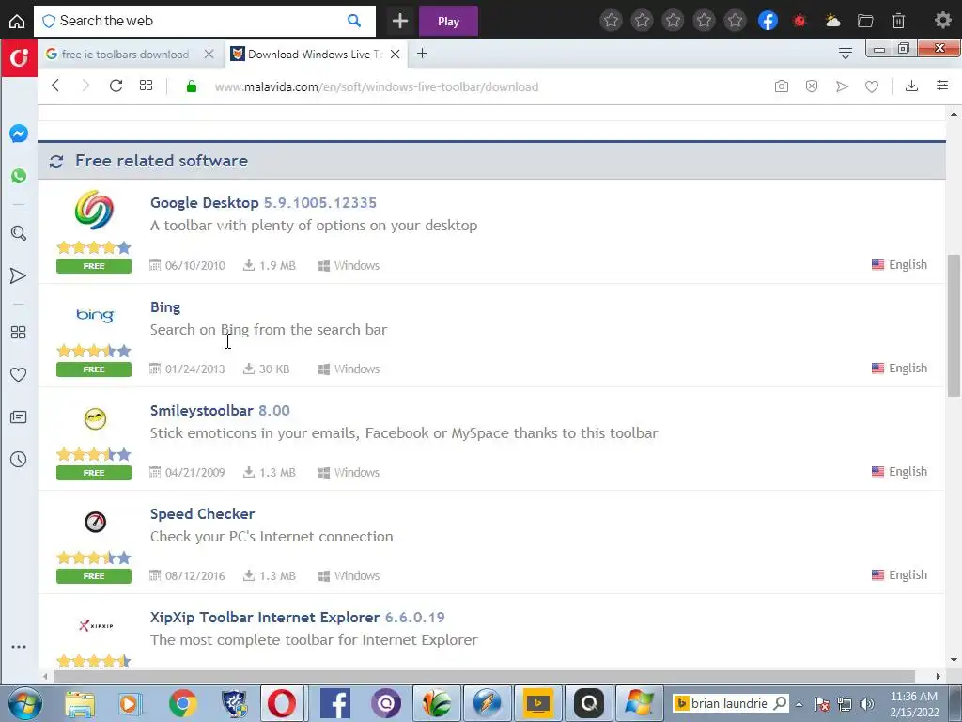Click the vertical page scrollbar thumb

[954, 325]
